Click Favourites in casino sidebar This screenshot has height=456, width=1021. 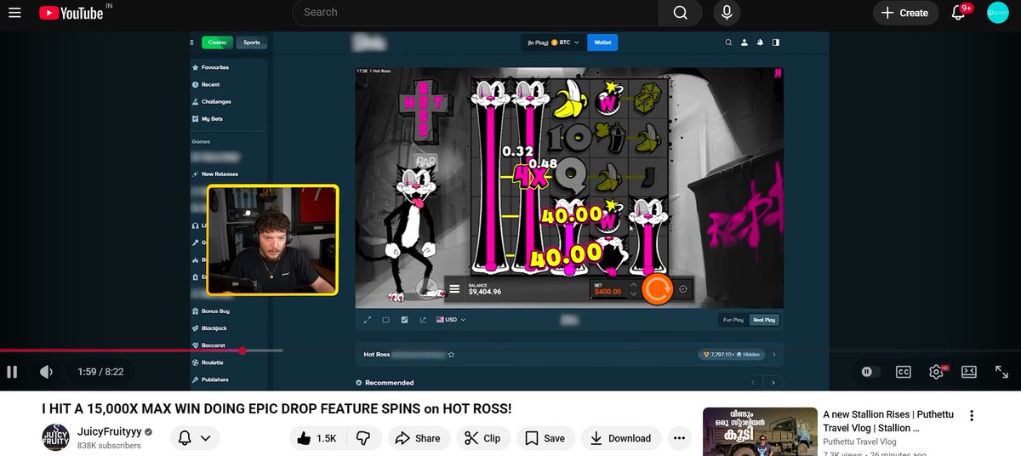point(214,67)
